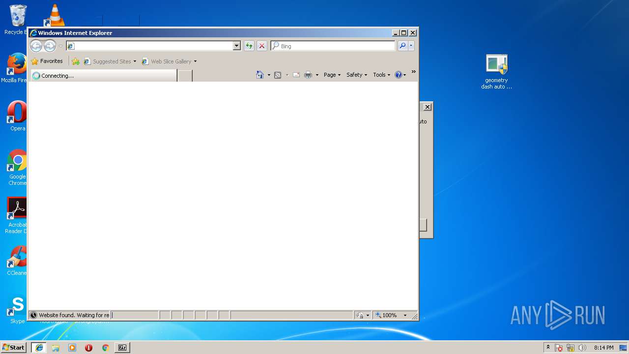Select the Connecting… tab
Screen dimensions: 629x354
point(103,76)
